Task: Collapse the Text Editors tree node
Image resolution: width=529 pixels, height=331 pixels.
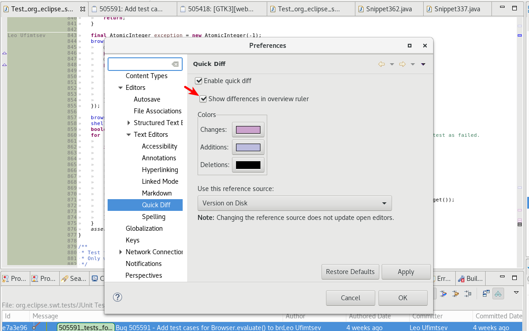Action: pyautogui.click(x=128, y=135)
